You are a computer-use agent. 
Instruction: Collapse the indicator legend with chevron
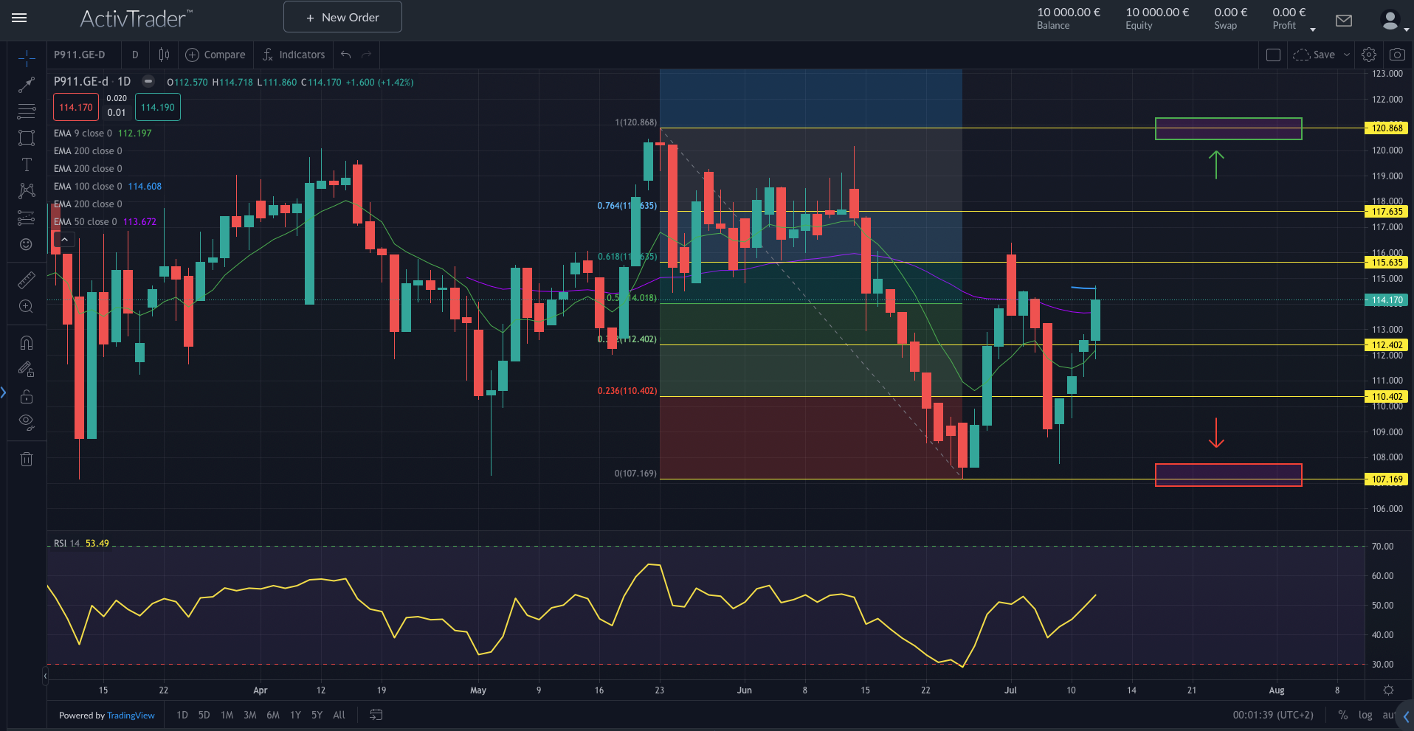point(64,240)
